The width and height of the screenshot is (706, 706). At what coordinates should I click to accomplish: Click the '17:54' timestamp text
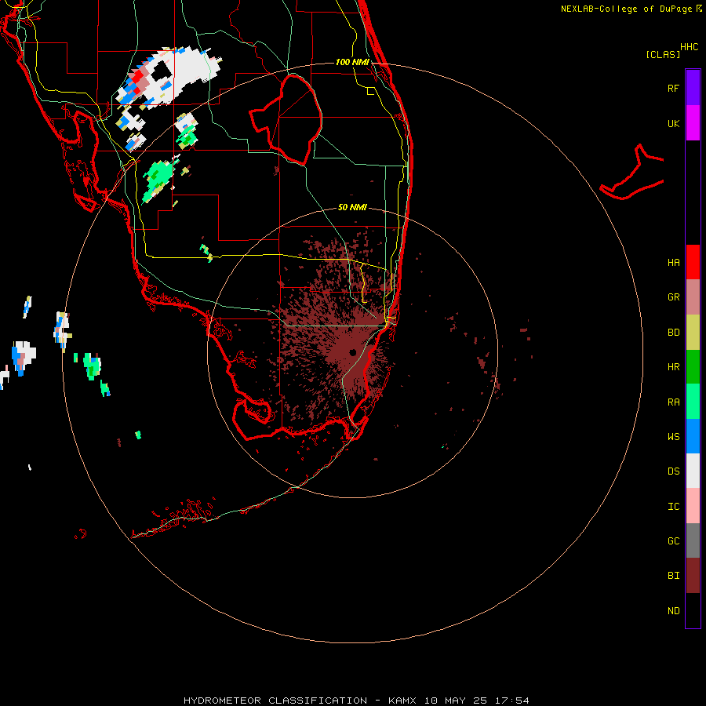pos(512,701)
